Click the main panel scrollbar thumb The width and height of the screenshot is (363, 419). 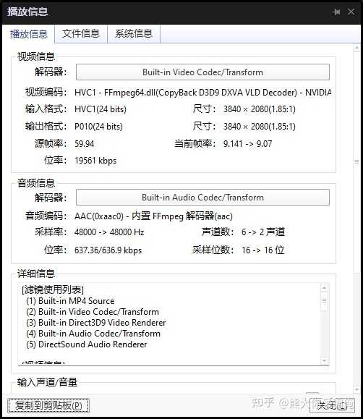tap(356, 162)
